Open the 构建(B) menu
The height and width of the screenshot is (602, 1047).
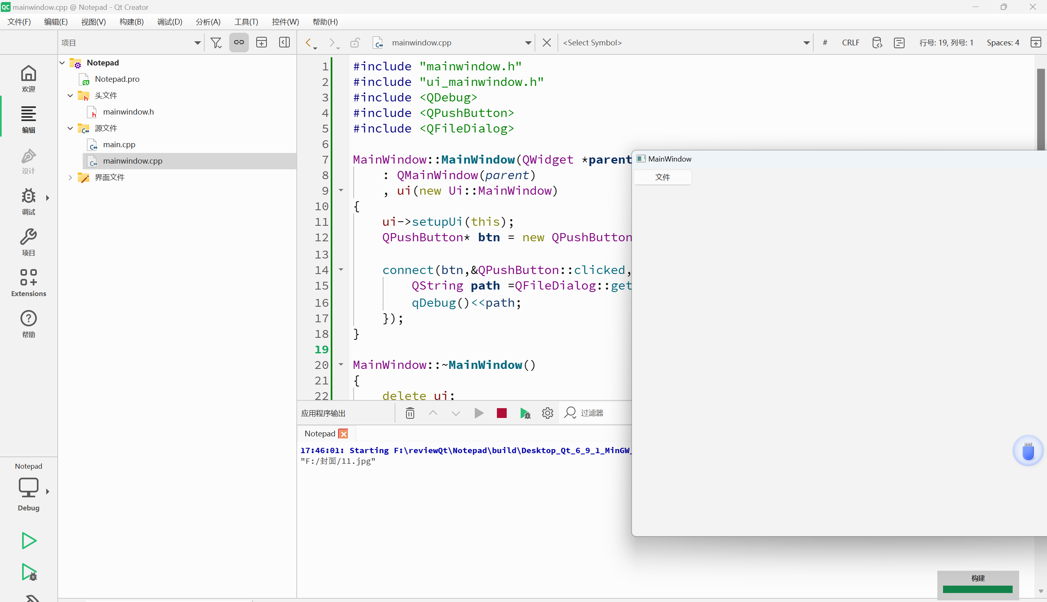pyautogui.click(x=131, y=22)
